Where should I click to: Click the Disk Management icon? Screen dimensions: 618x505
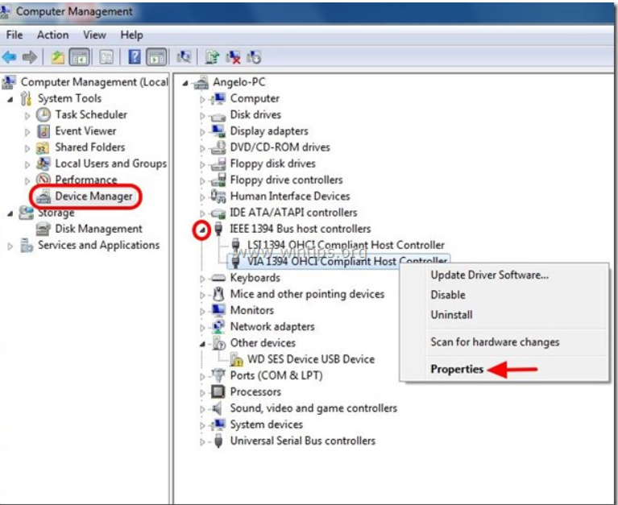(43, 229)
